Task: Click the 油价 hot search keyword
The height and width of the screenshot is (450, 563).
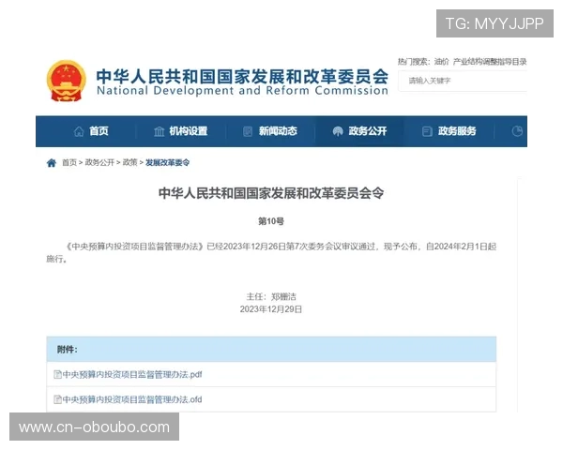Action: click(441, 62)
